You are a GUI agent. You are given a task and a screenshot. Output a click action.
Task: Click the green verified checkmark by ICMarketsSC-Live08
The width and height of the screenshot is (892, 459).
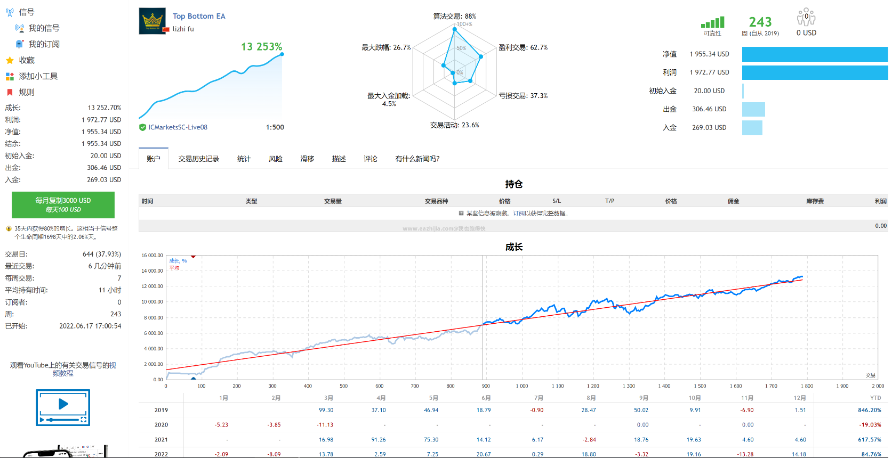[142, 127]
